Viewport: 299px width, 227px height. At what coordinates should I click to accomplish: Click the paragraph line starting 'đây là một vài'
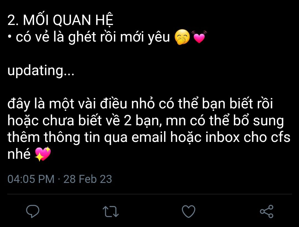140,104
